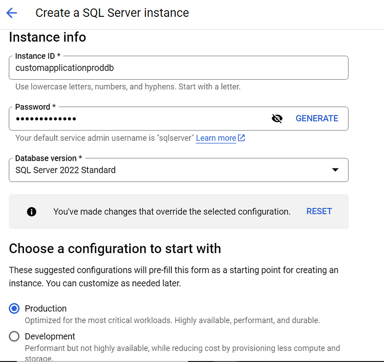Generate a password with the GENERATE button
The image size is (384, 362).
[317, 119]
